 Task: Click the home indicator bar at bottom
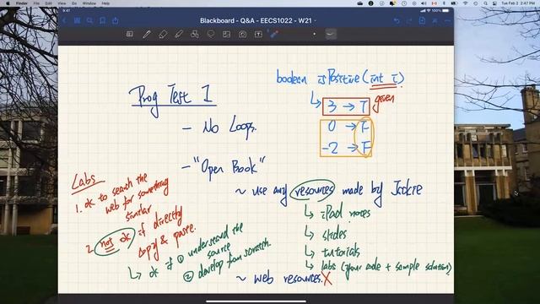[x=256, y=301]
